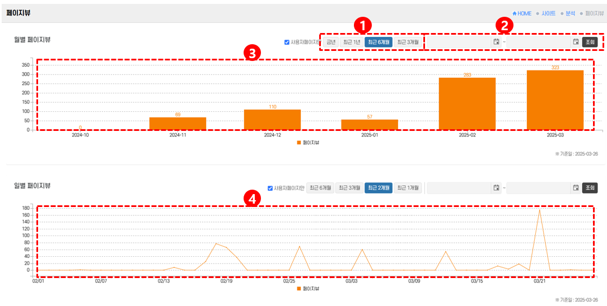This screenshot has height=306, width=607.
Task: Select 금년 period in monthly pageviews
Action: (331, 42)
